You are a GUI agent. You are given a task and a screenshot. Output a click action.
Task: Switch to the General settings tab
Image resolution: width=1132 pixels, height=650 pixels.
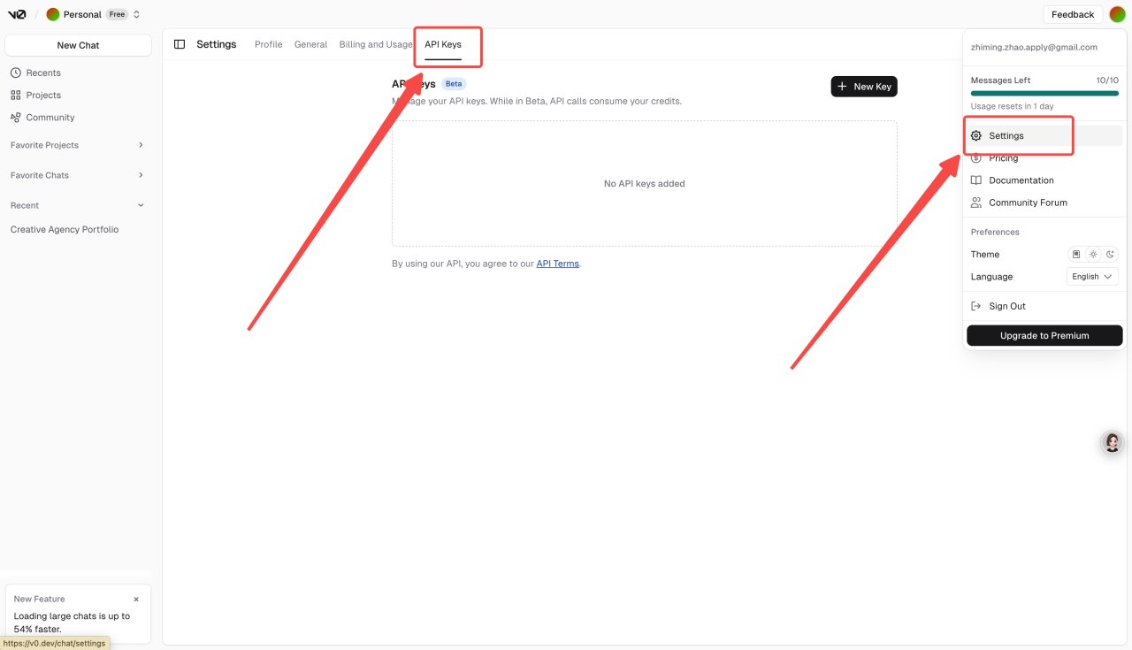tap(310, 44)
